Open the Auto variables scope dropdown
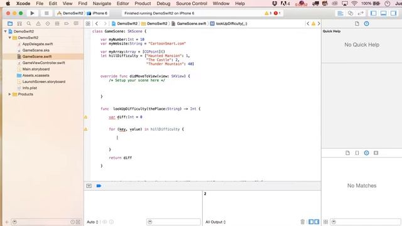 92,222
